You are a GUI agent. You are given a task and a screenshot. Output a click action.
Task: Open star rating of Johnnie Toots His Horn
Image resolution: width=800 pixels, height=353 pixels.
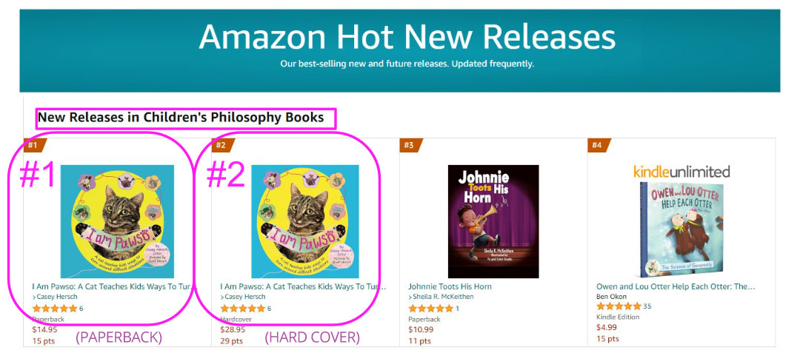point(430,308)
